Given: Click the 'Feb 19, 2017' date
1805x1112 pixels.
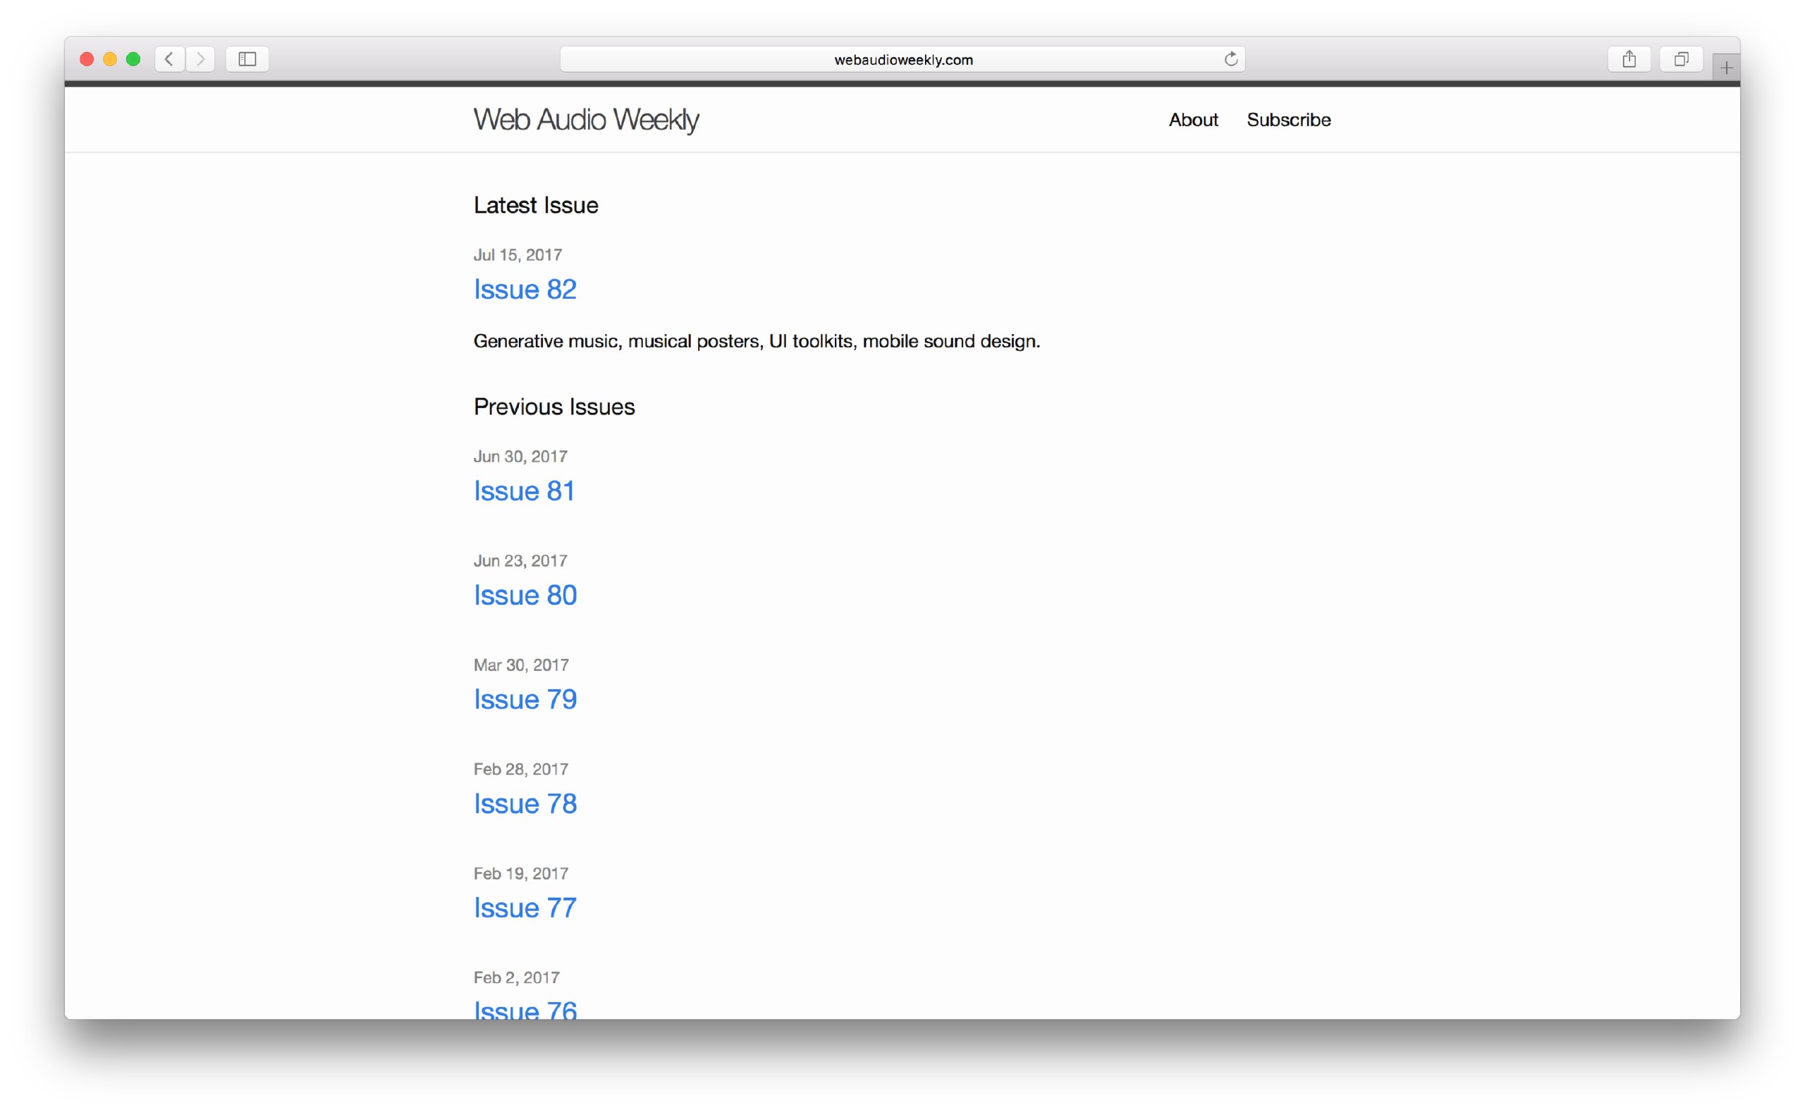Looking at the screenshot, I should click(521, 873).
